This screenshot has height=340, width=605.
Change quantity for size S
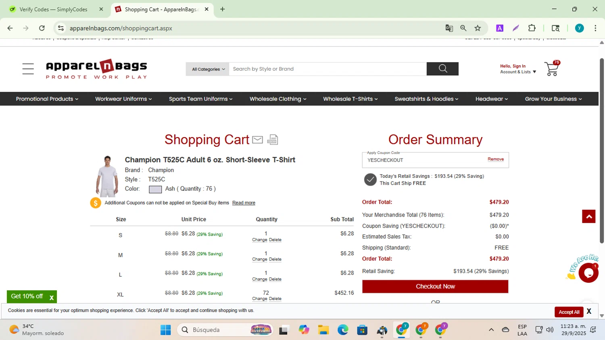click(260, 240)
